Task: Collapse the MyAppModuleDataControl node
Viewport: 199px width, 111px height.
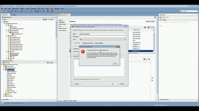Action: pos(2,64)
